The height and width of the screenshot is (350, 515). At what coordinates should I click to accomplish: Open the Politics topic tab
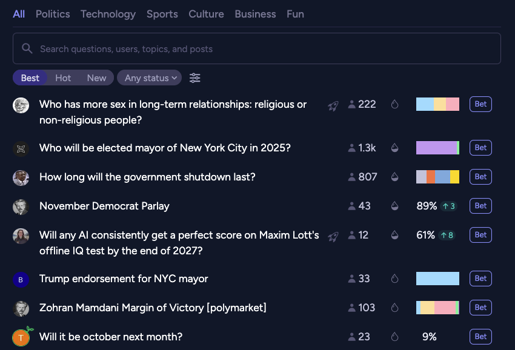[x=53, y=14]
